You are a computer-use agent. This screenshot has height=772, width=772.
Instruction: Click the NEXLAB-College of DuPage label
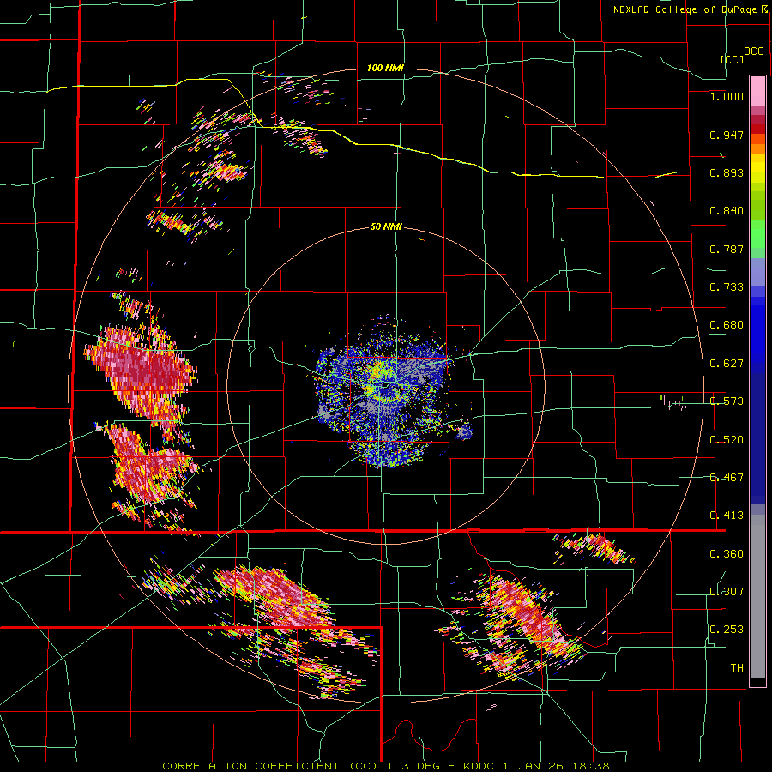pyautogui.click(x=685, y=9)
